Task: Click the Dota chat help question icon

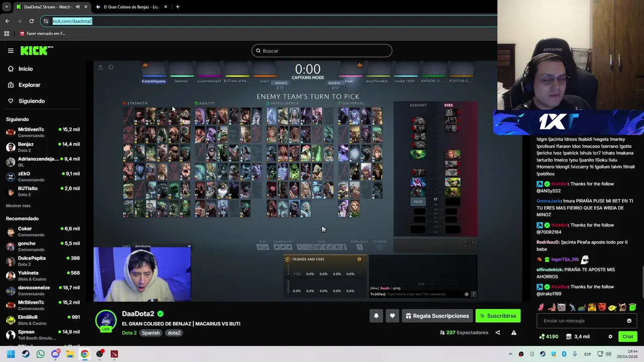Action: (x=473, y=294)
